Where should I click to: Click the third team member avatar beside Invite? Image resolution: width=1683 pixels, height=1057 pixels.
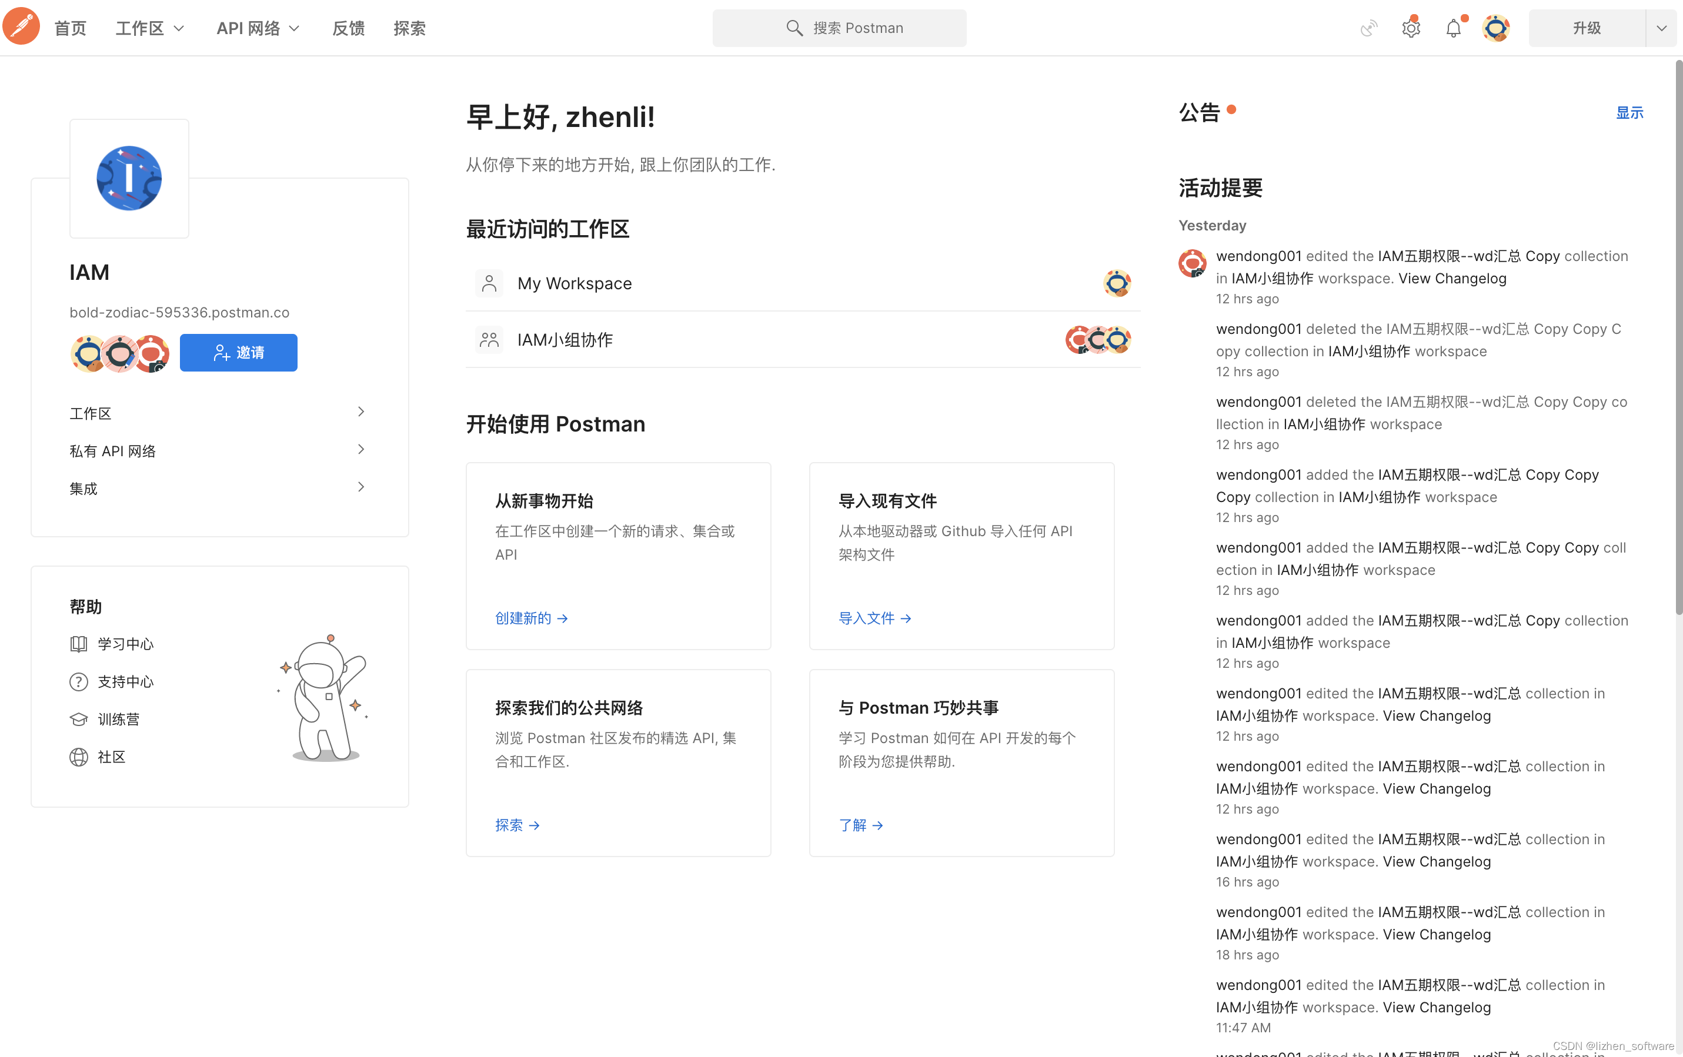pyautogui.click(x=152, y=353)
